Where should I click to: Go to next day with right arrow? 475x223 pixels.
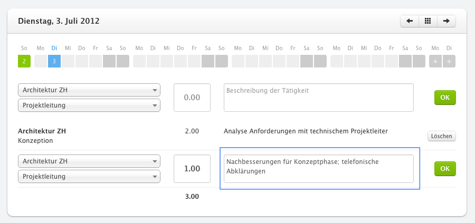[x=446, y=21]
